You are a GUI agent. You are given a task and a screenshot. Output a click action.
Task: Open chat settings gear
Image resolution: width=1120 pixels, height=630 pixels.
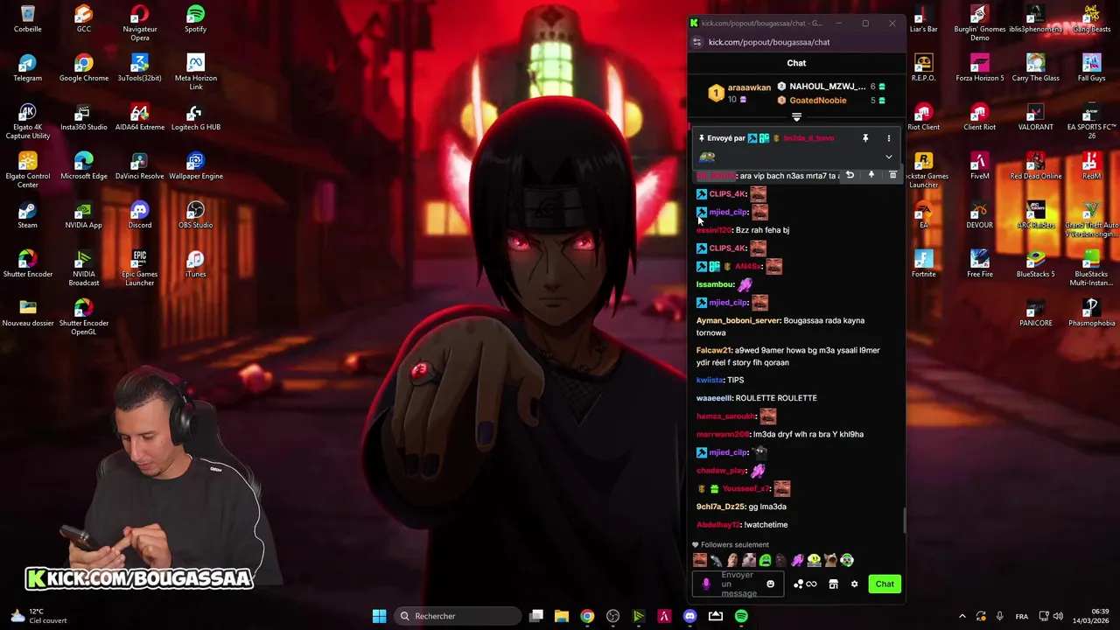[x=854, y=584]
